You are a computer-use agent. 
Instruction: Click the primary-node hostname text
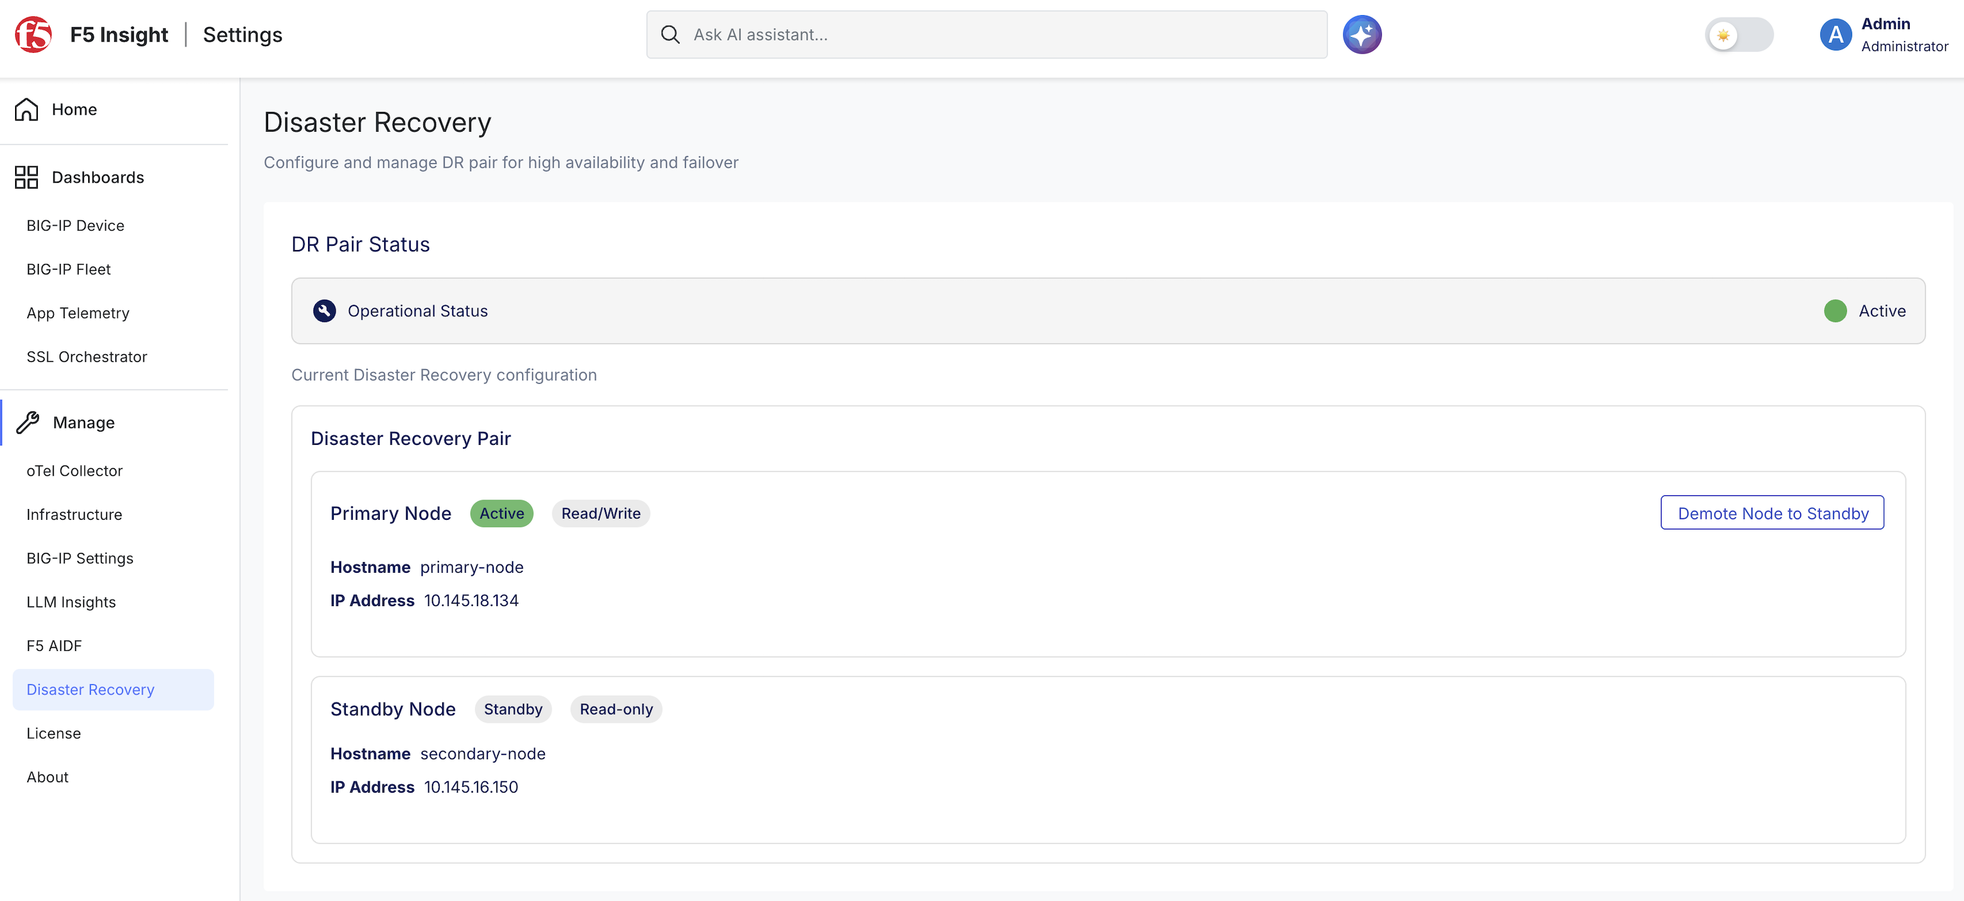pyautogui.click(x=472, y=567)
